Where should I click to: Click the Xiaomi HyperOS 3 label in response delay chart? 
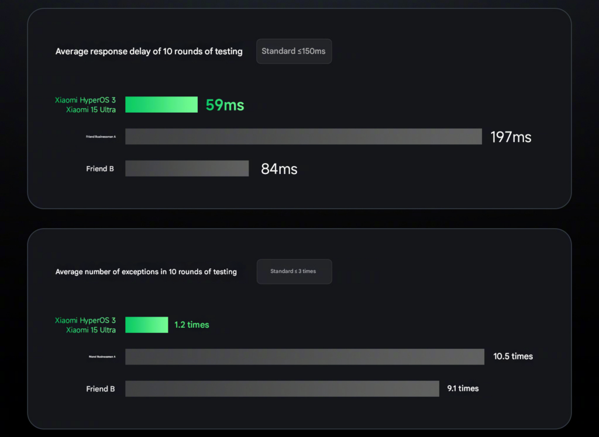pos(85,100)
